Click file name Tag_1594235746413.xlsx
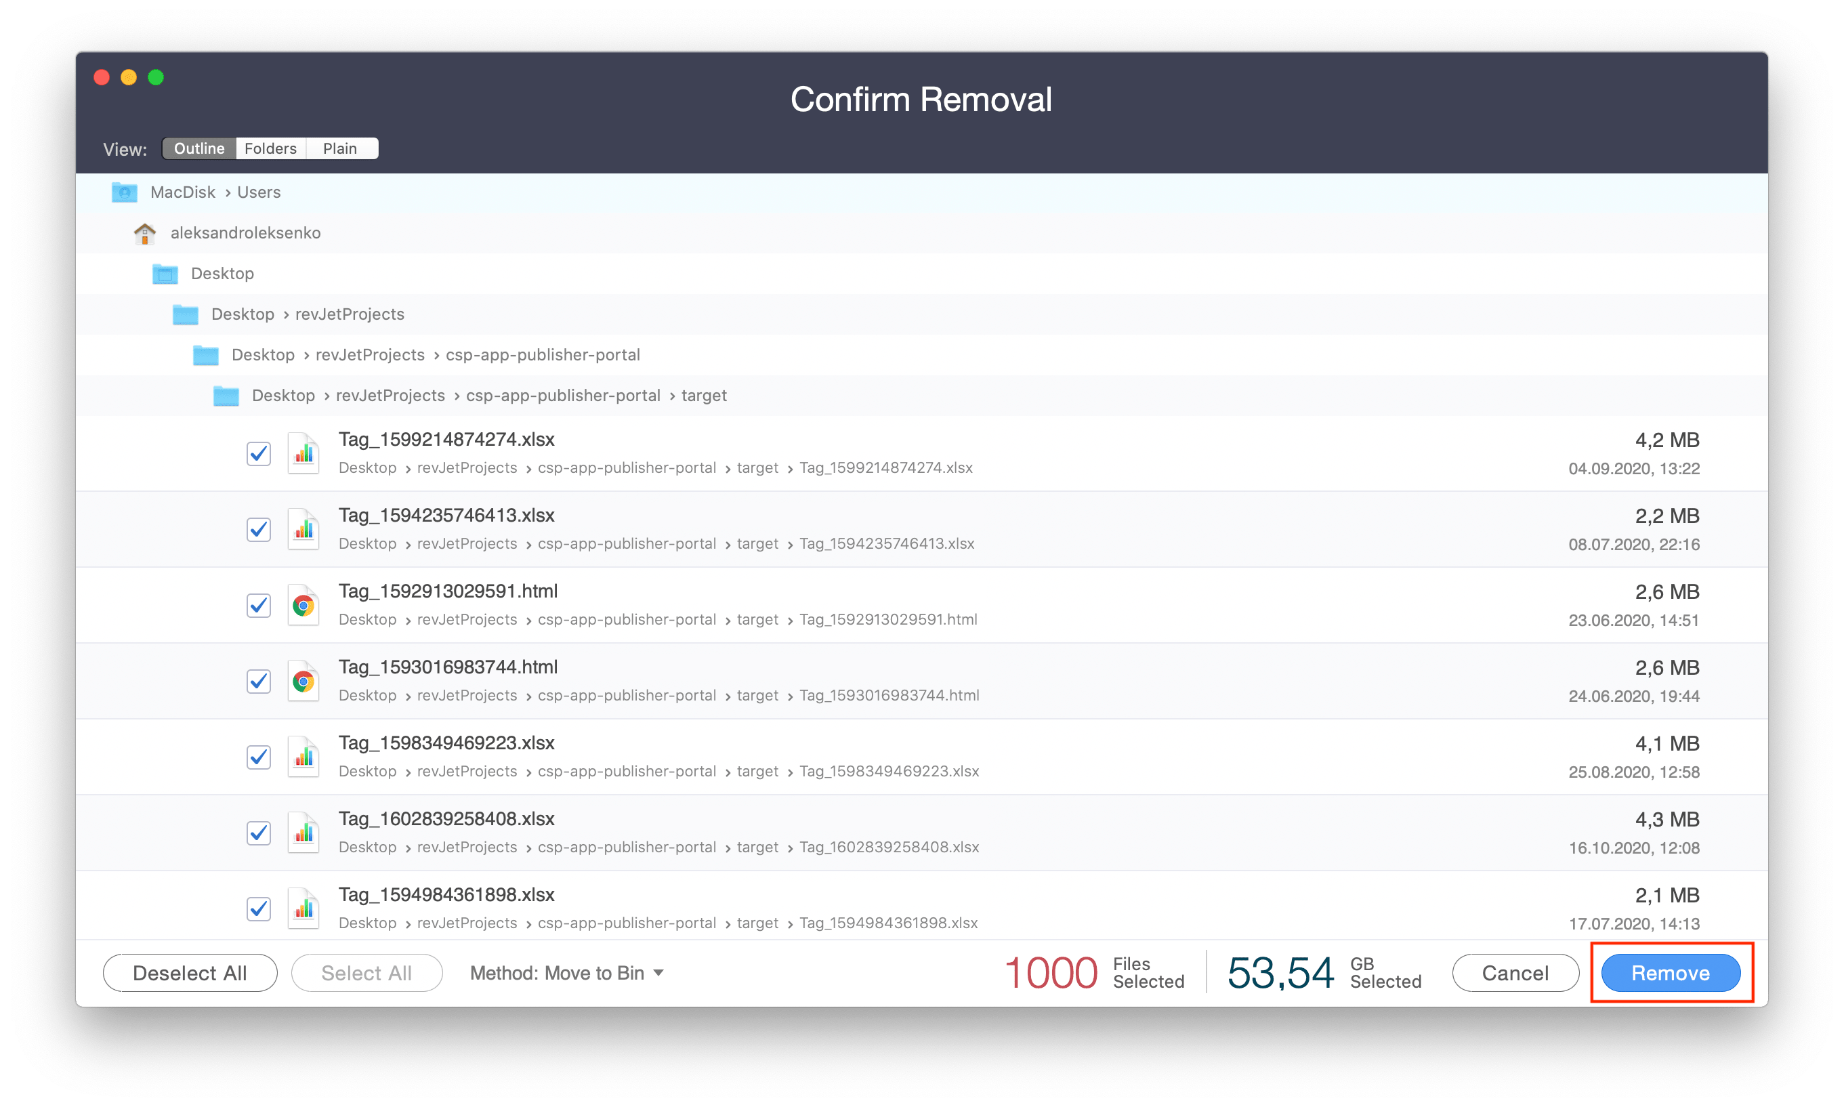Image resolution: width=1844 pixels, height=1107 pixels. tap(447, 516)
